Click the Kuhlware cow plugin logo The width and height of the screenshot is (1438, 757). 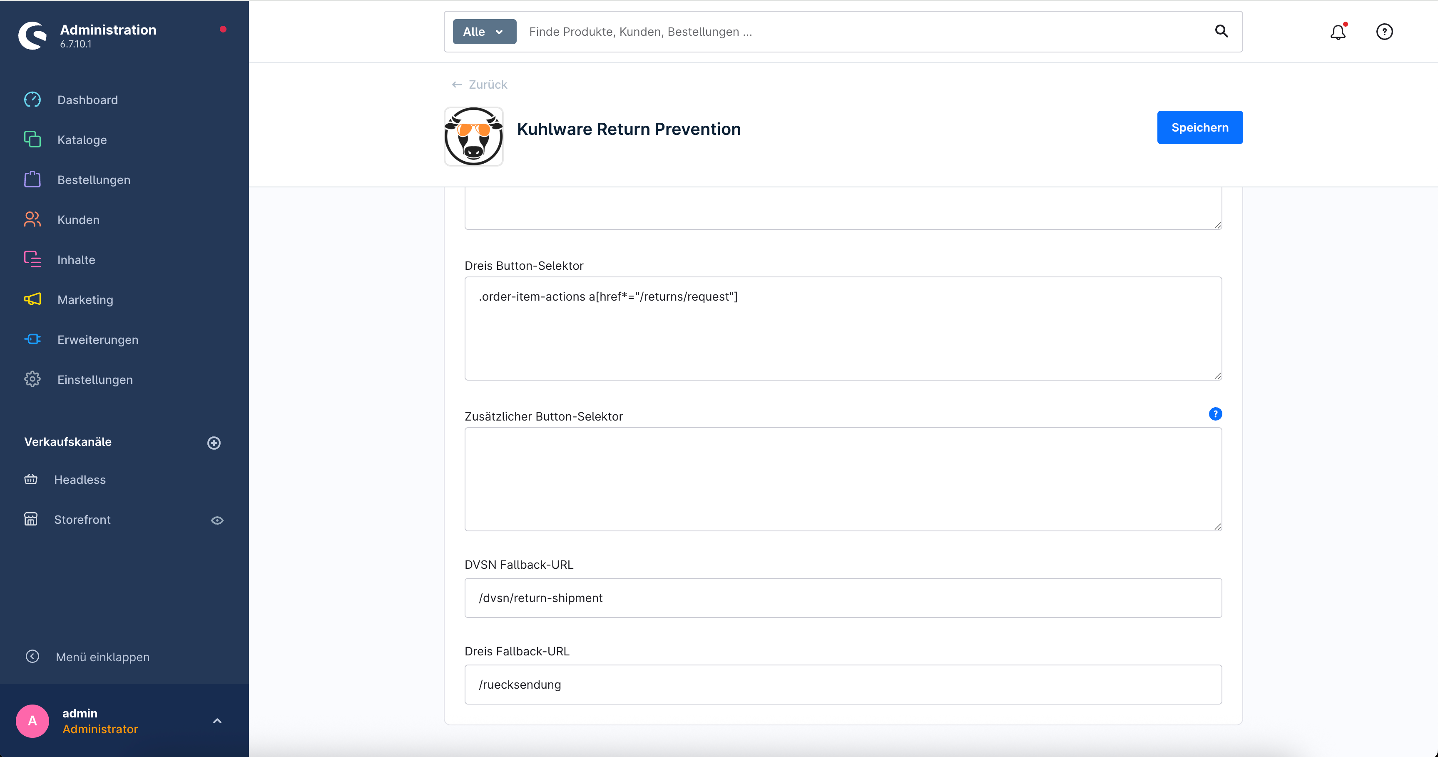coord(473,136)
